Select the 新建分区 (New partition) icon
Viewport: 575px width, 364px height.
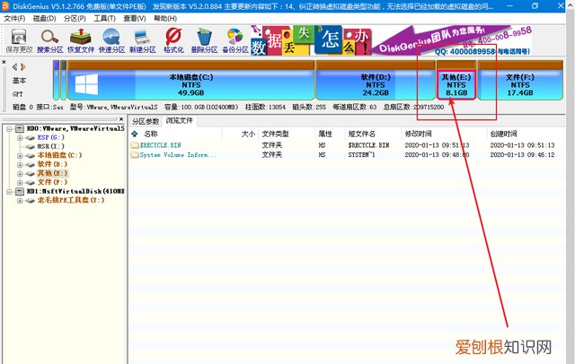[x=143, y=40]
